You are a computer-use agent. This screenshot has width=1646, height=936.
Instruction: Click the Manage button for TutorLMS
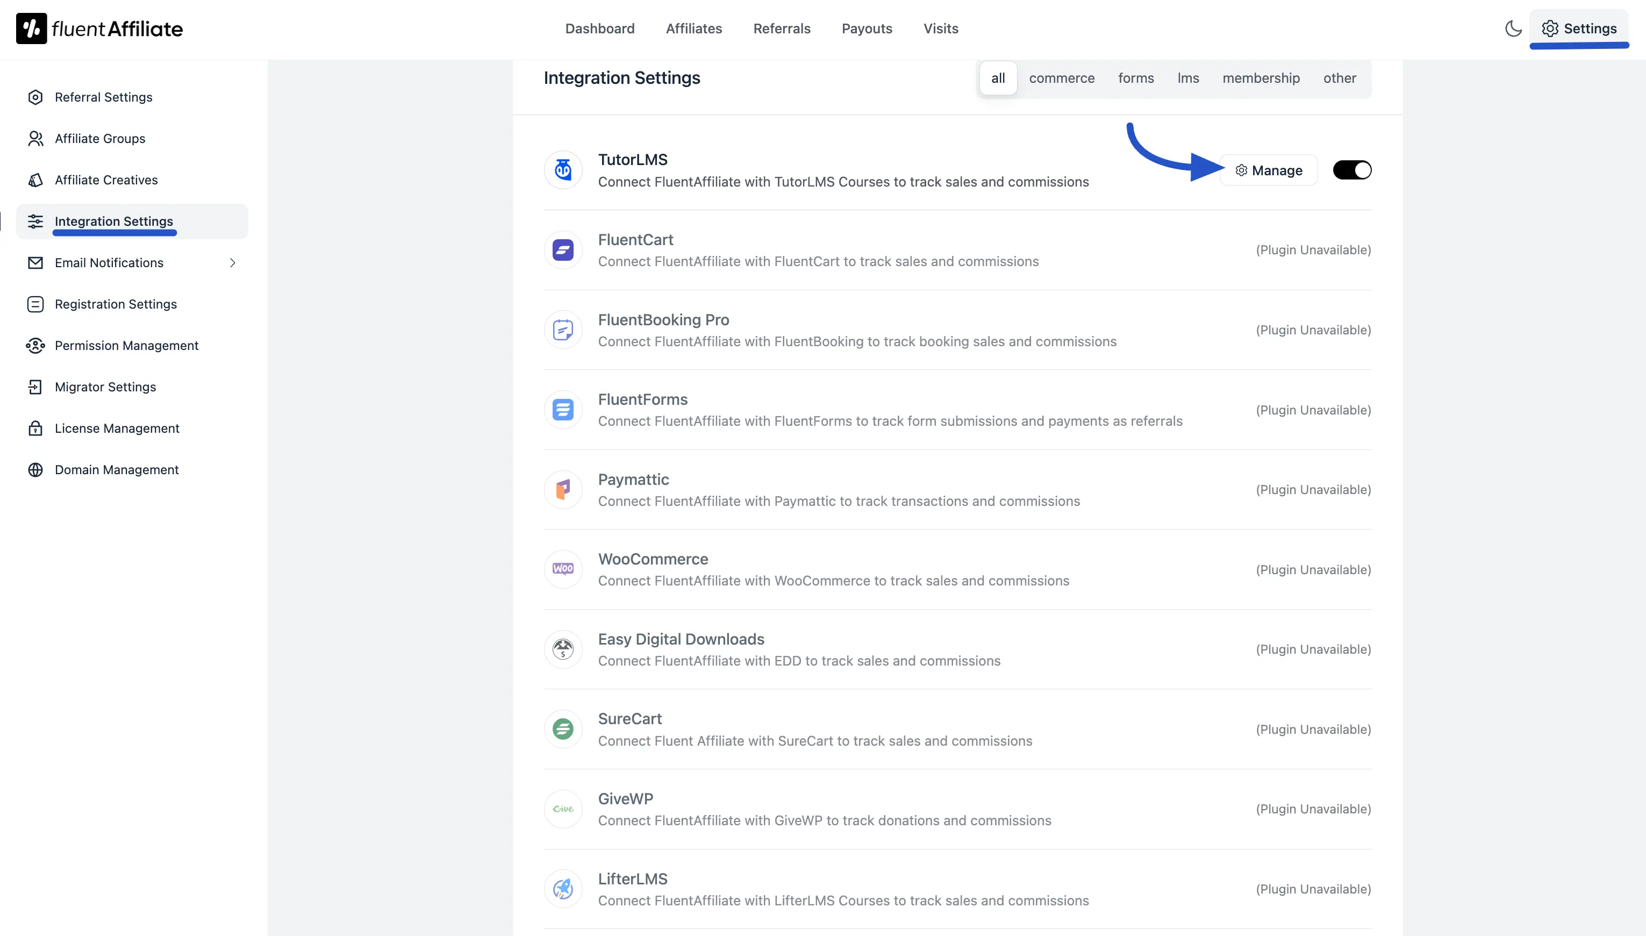click(1269, 170)
